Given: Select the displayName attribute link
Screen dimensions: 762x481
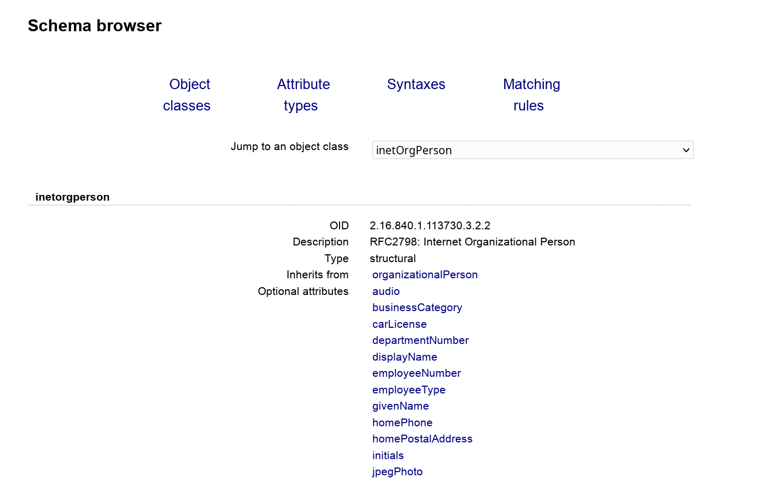Looking at the screenshot, I should 404,357.
